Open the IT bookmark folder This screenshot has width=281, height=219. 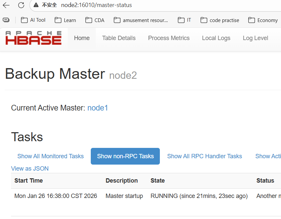tap(185, 20)
